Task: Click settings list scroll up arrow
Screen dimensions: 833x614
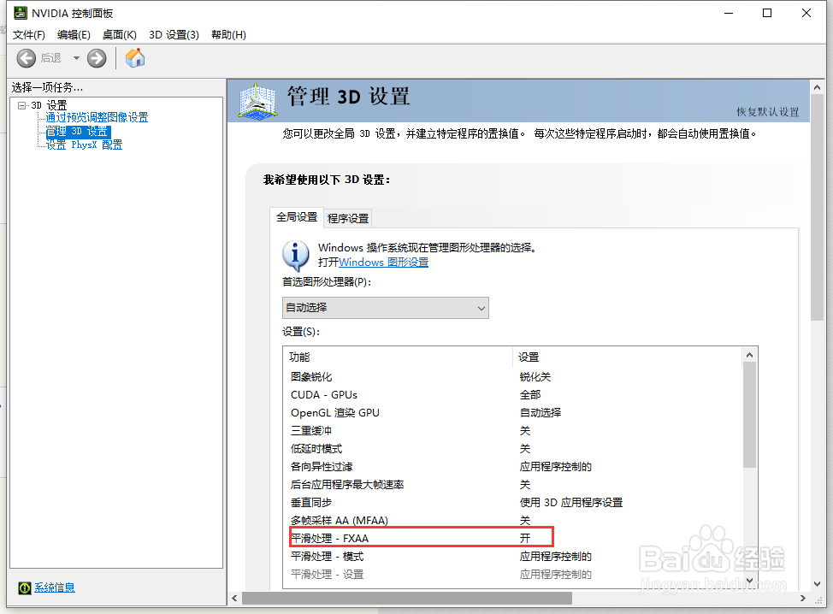Action: tap(749, 355)
